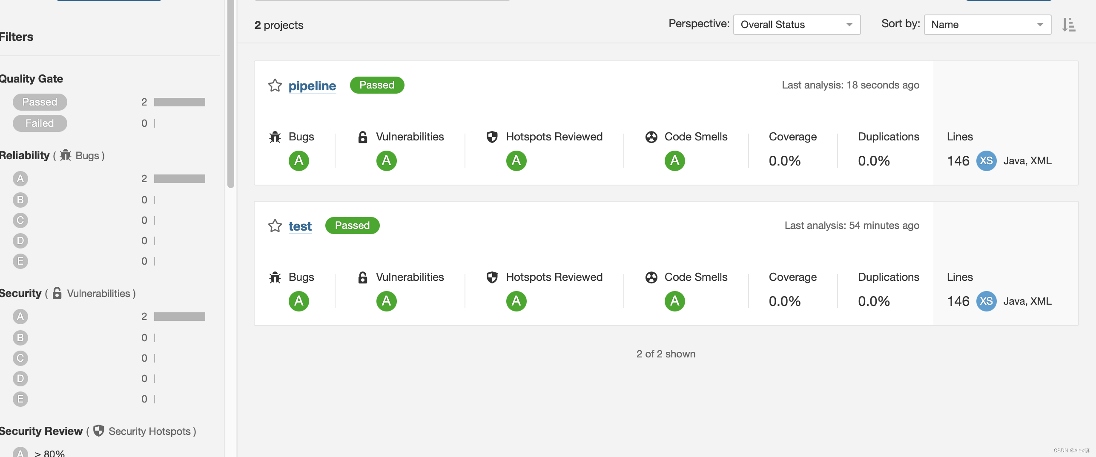This screenshot has height=457, width=1096.
Task: Click the Security A count bar
Action: pos(180,317)
